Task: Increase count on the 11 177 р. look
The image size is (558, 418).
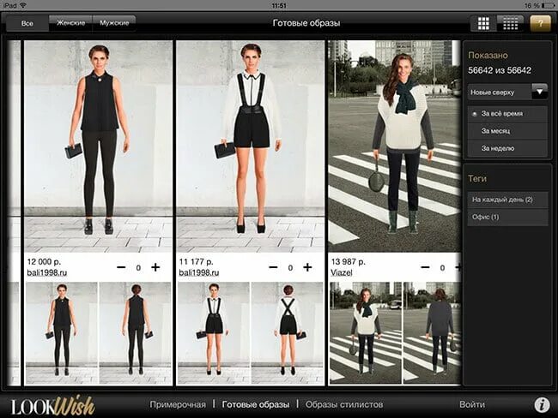Action: coord(307,267)
